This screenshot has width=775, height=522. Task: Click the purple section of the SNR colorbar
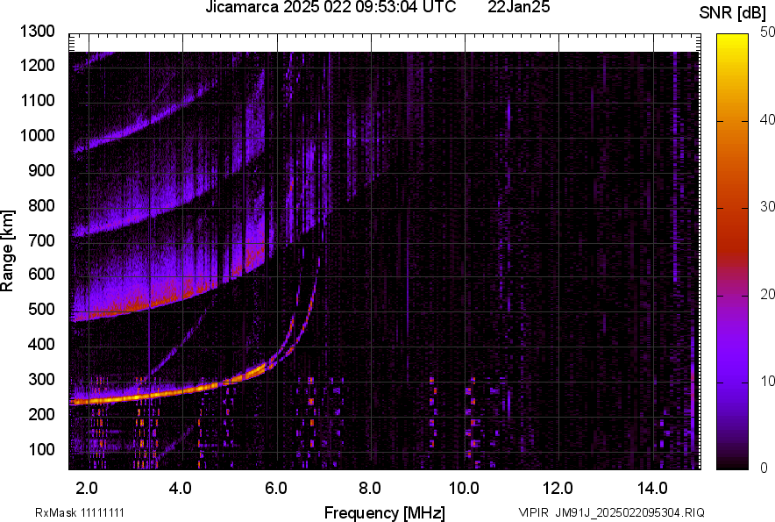(730, 368)
